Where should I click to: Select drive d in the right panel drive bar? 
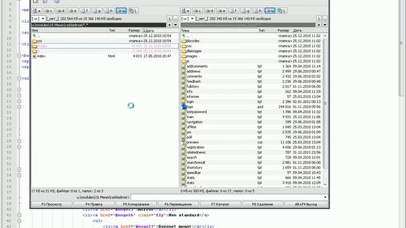point(209,11)
